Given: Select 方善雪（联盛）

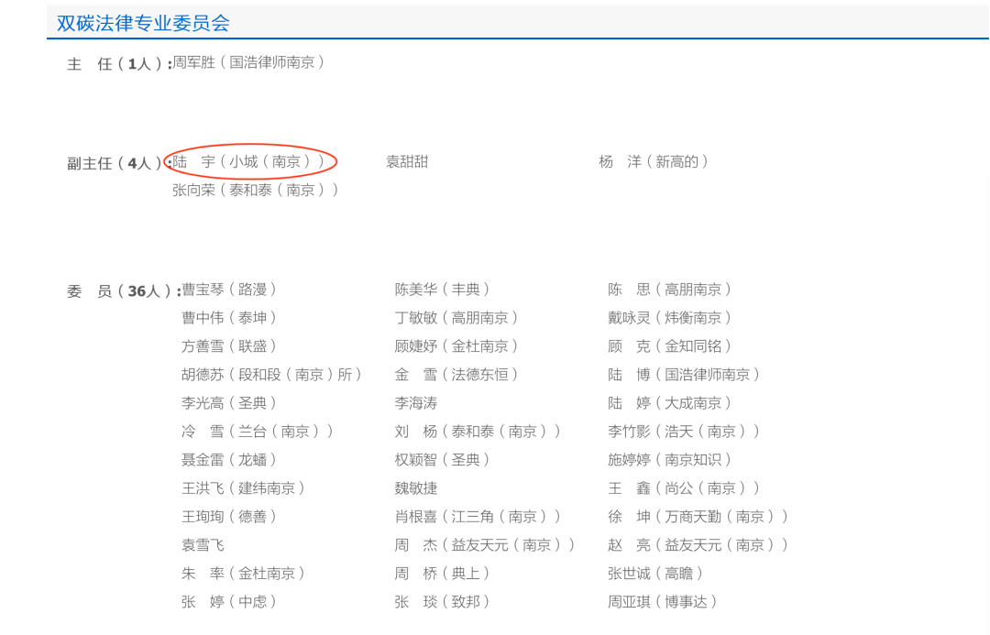Looking at the screenshot, I should click(229, 346).
